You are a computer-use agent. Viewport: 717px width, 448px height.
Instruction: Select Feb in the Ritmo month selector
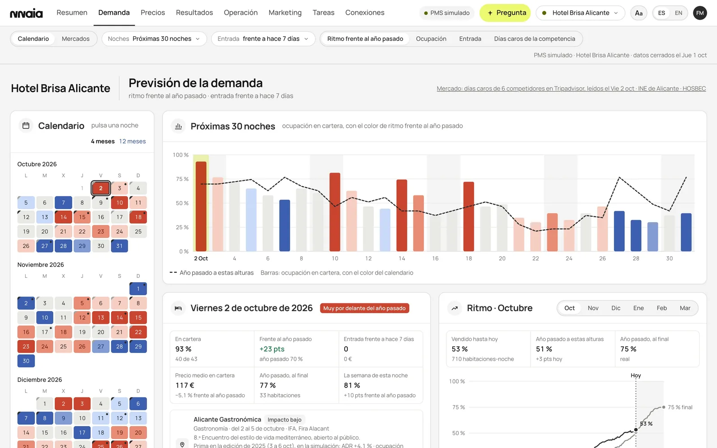(662, 308)
